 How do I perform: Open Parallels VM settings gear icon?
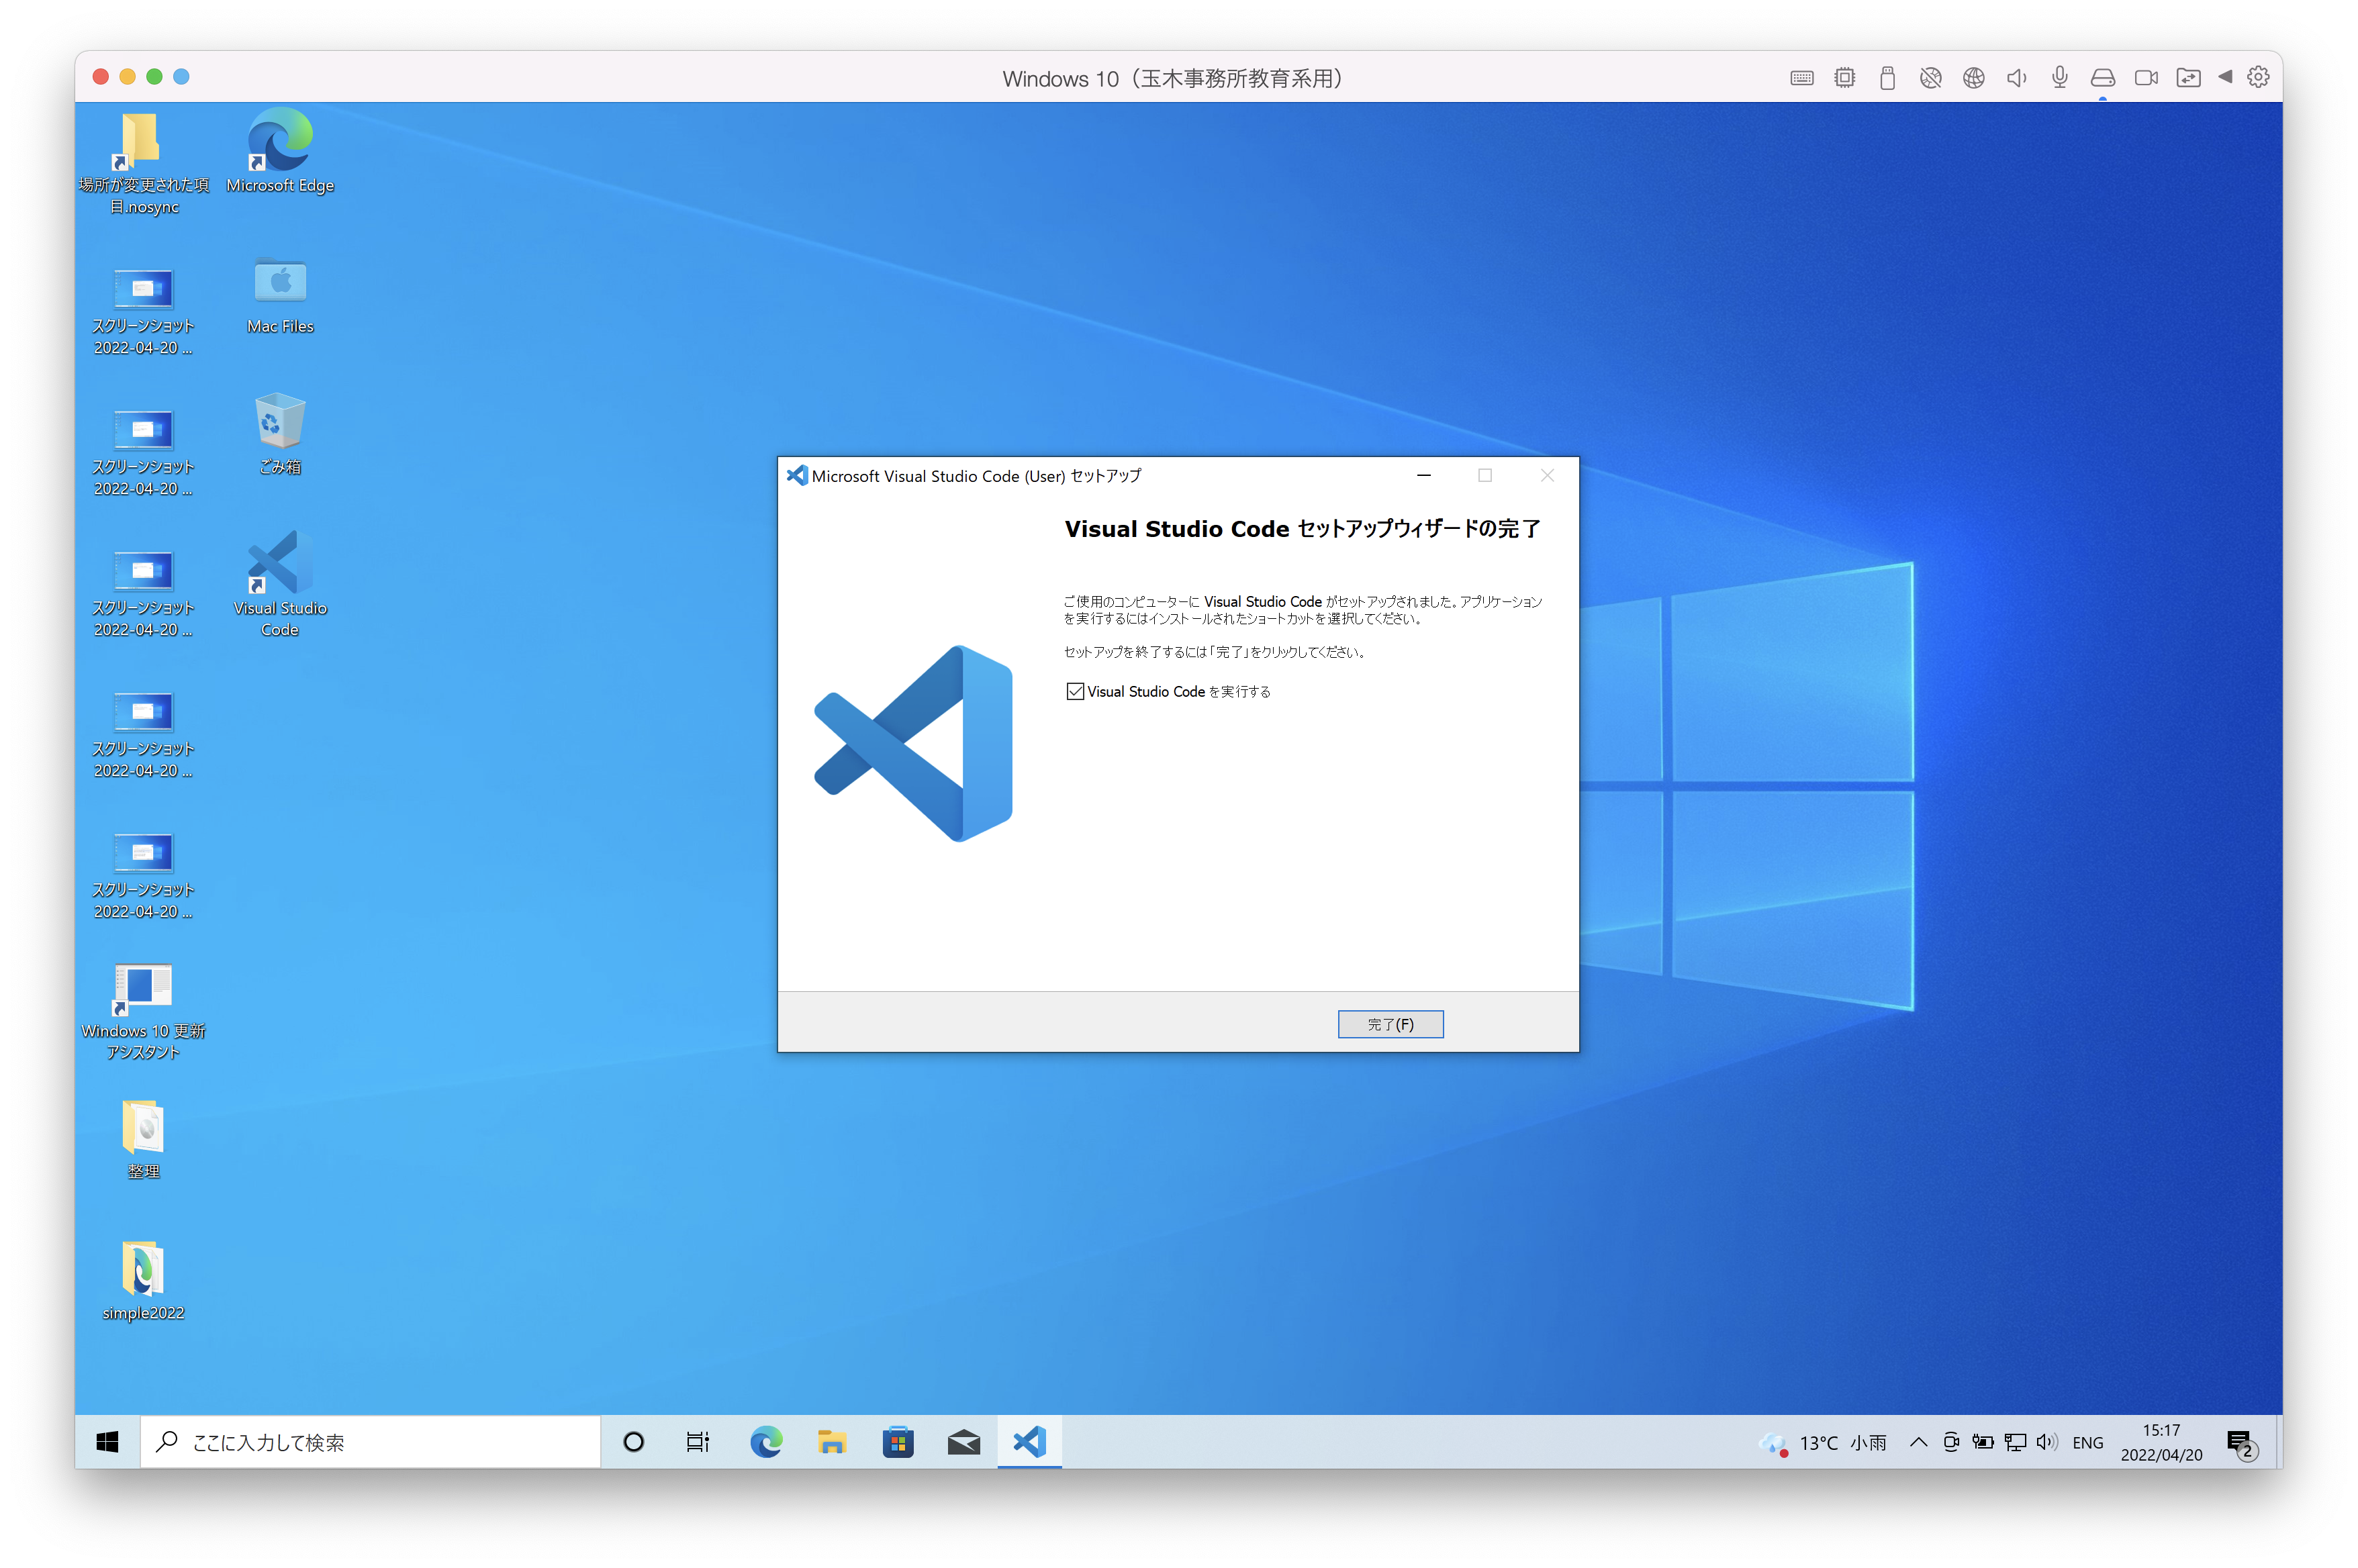click(2258, 77)
